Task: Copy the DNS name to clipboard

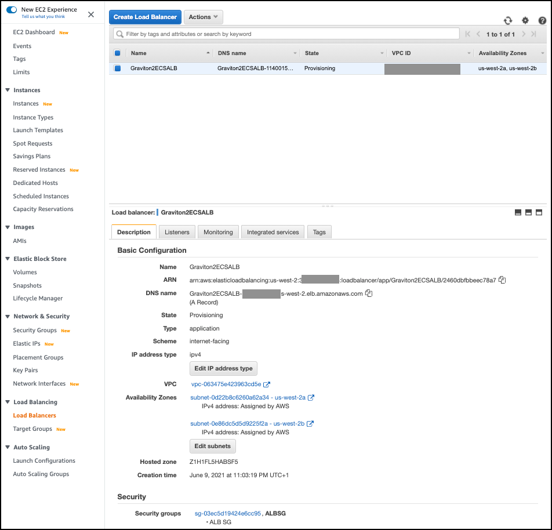Action: tap(369, 293)
